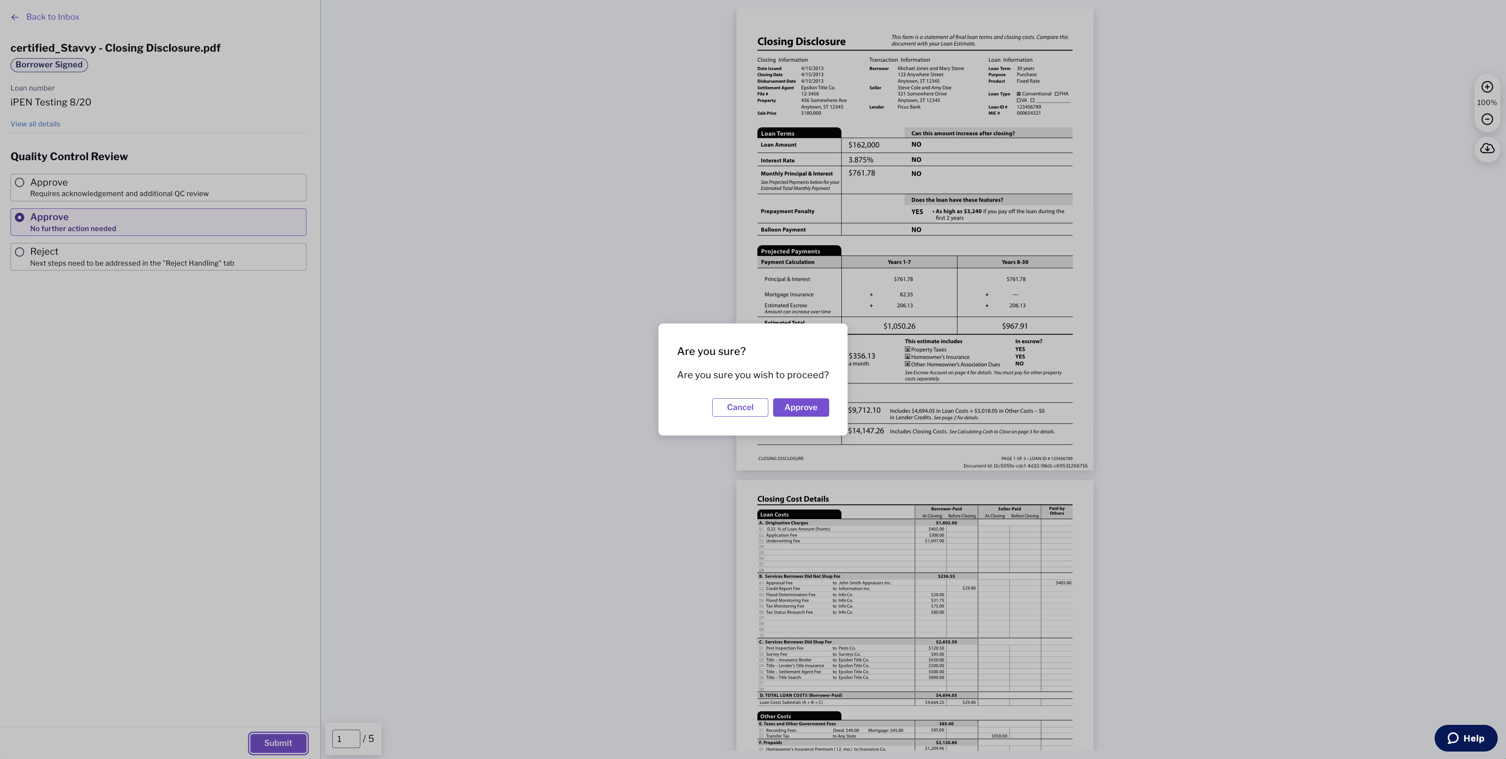Click the page number input field

pyautogui.click(x=346, y=738)
